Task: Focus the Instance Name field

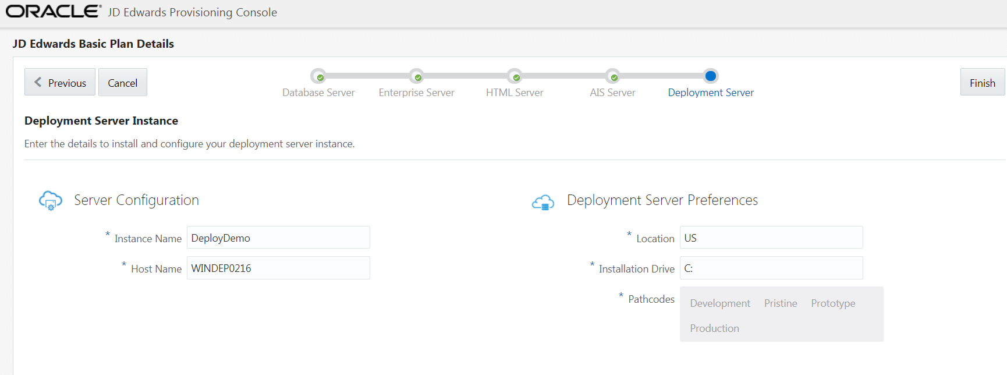Action: pyautogui.click(x=278, y=238)
